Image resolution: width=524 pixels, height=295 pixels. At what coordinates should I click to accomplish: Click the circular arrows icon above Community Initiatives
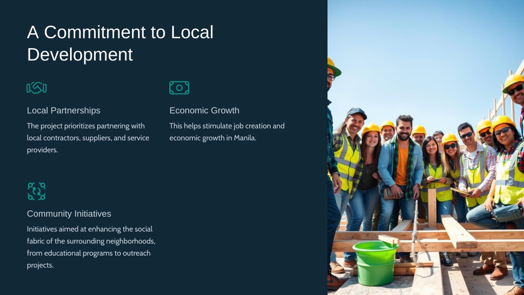click(36, 191)
